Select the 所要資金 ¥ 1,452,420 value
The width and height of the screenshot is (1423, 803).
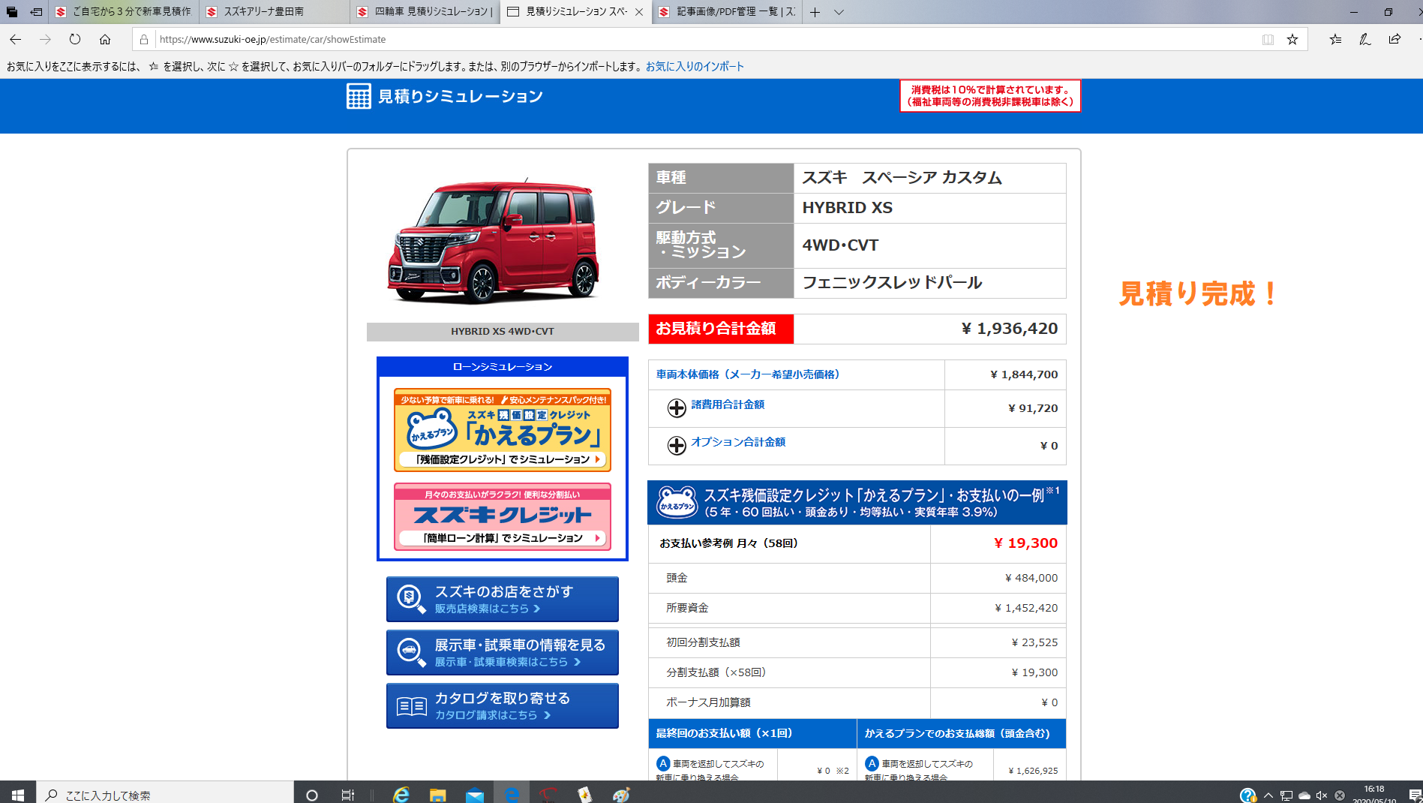coord(1026,608)
